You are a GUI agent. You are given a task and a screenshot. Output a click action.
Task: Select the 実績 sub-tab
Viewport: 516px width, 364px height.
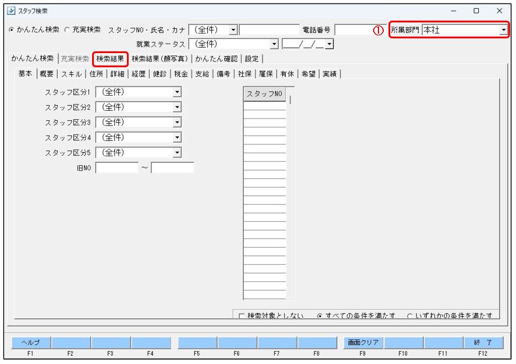click(330, 74)
